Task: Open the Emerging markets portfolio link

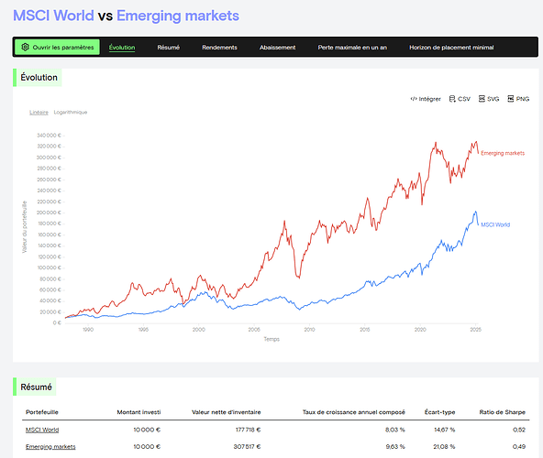Action: click(x=50, y=447)
